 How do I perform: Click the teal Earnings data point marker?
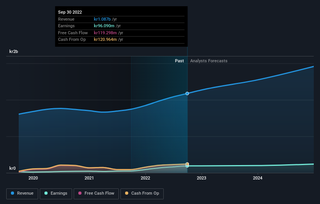(x=187, y=166)
